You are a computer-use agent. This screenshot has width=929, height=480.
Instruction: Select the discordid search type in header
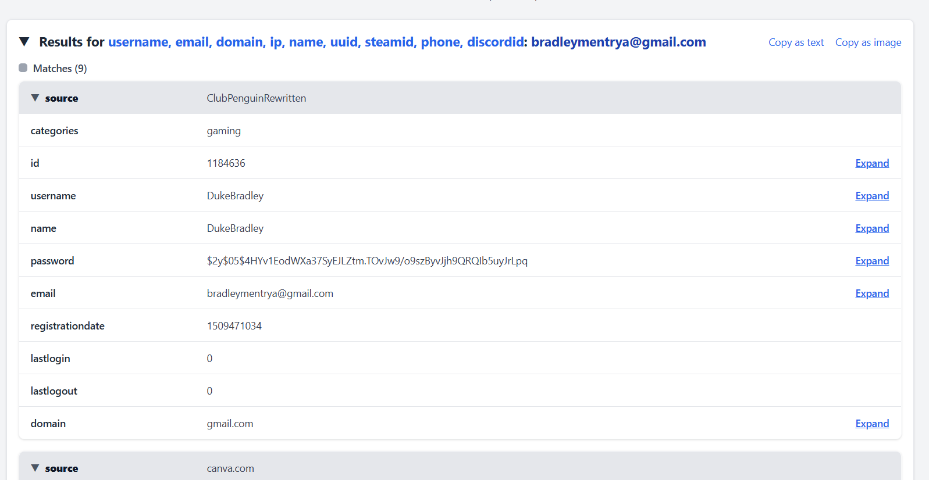[495, 42]
